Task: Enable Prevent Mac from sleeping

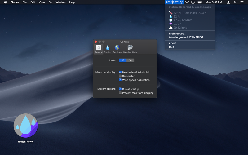Action: pos(120,93)
